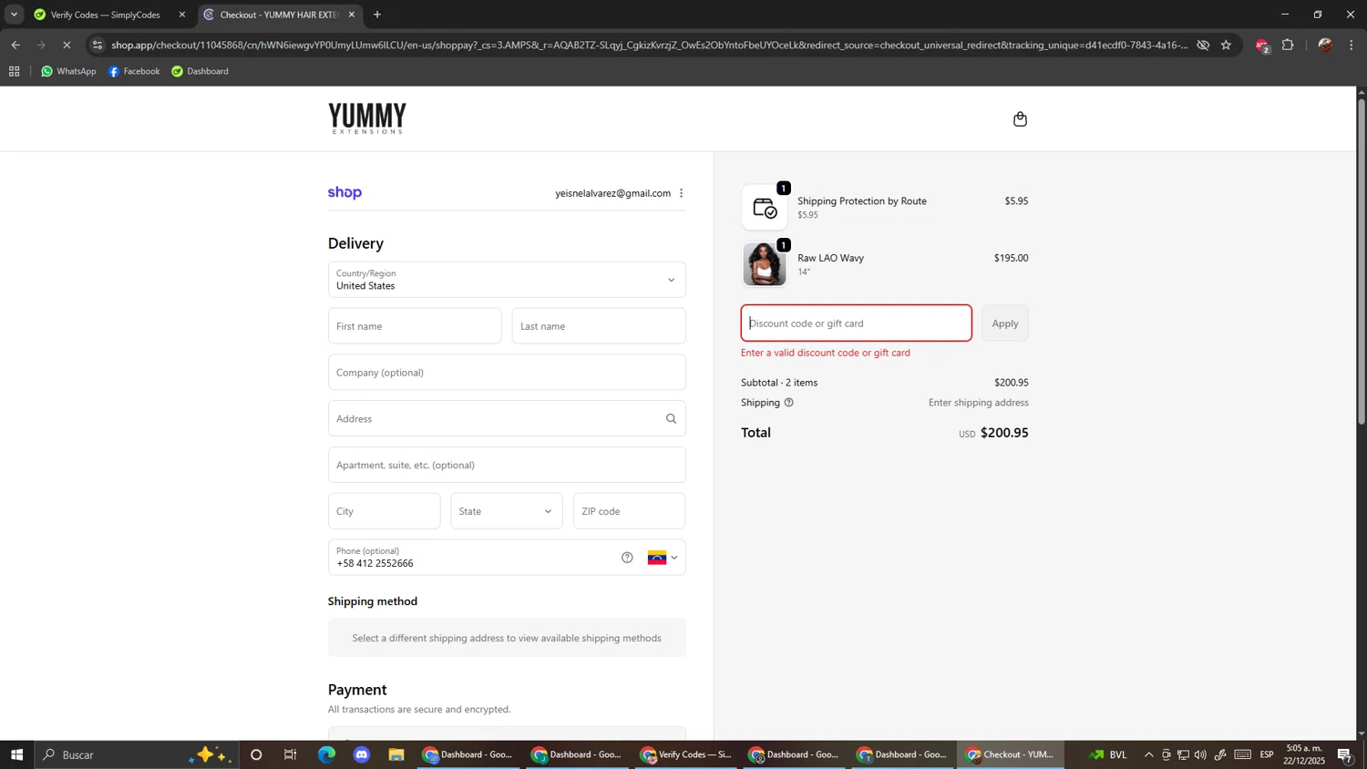
Task: Open the shopping bag cart icon
Action: coord(1020,119)
